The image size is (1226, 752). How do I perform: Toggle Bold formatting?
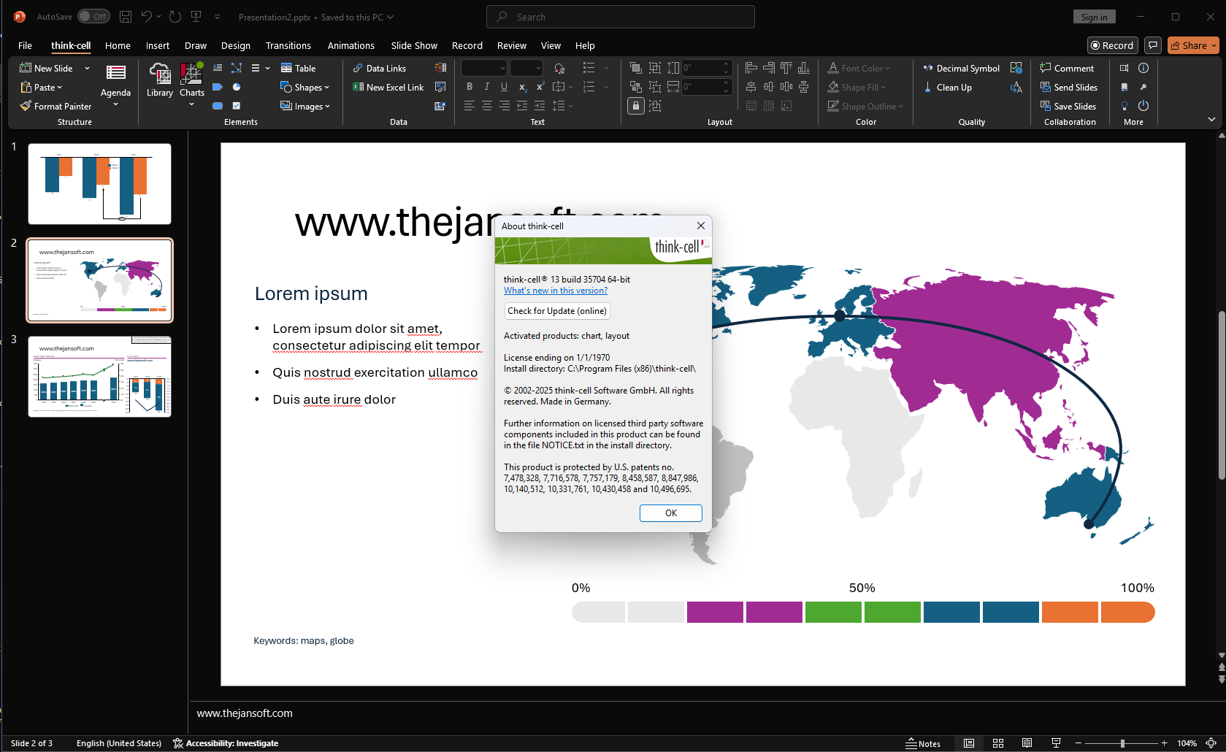click(x=470, y=87)
